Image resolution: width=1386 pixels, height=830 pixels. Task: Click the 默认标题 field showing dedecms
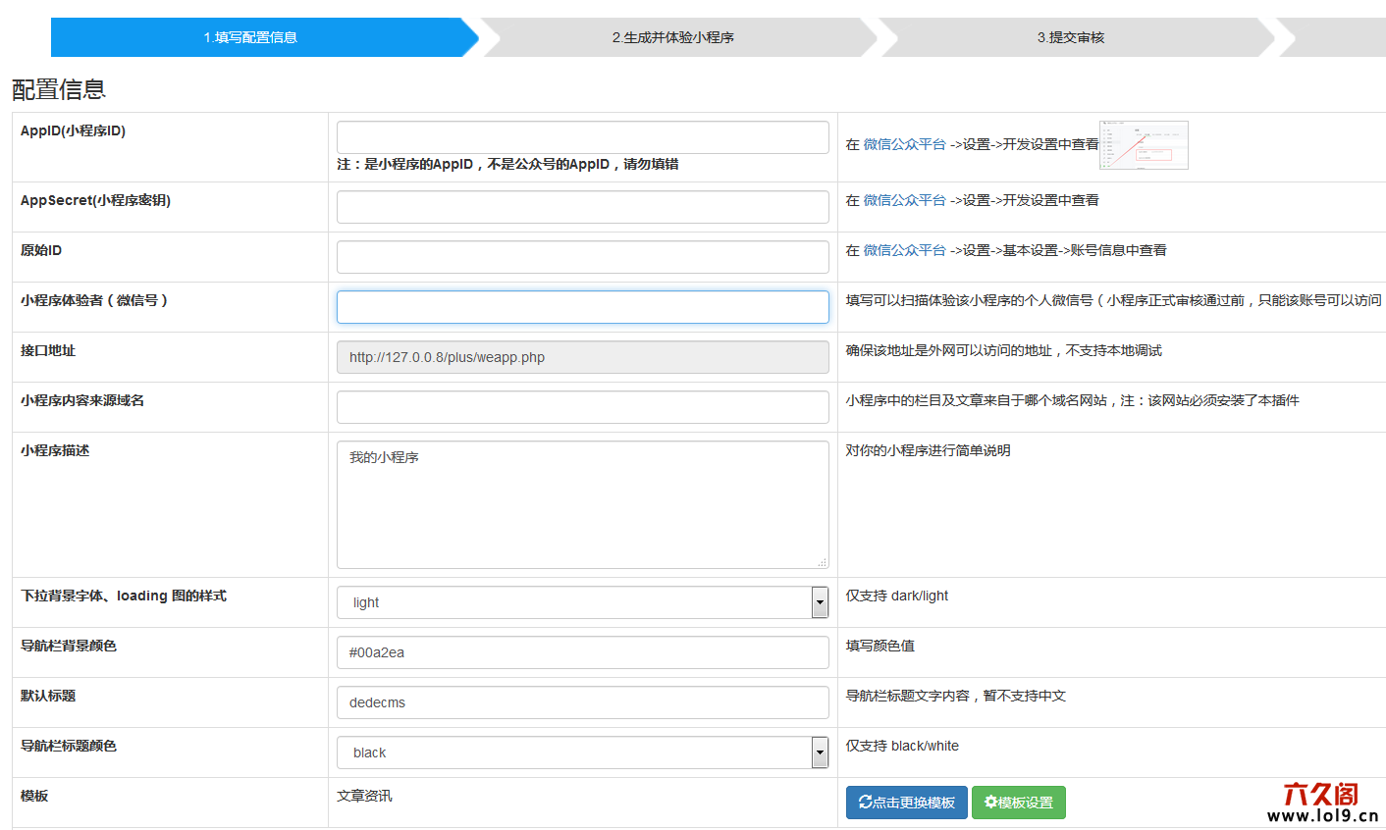[583, 702]
